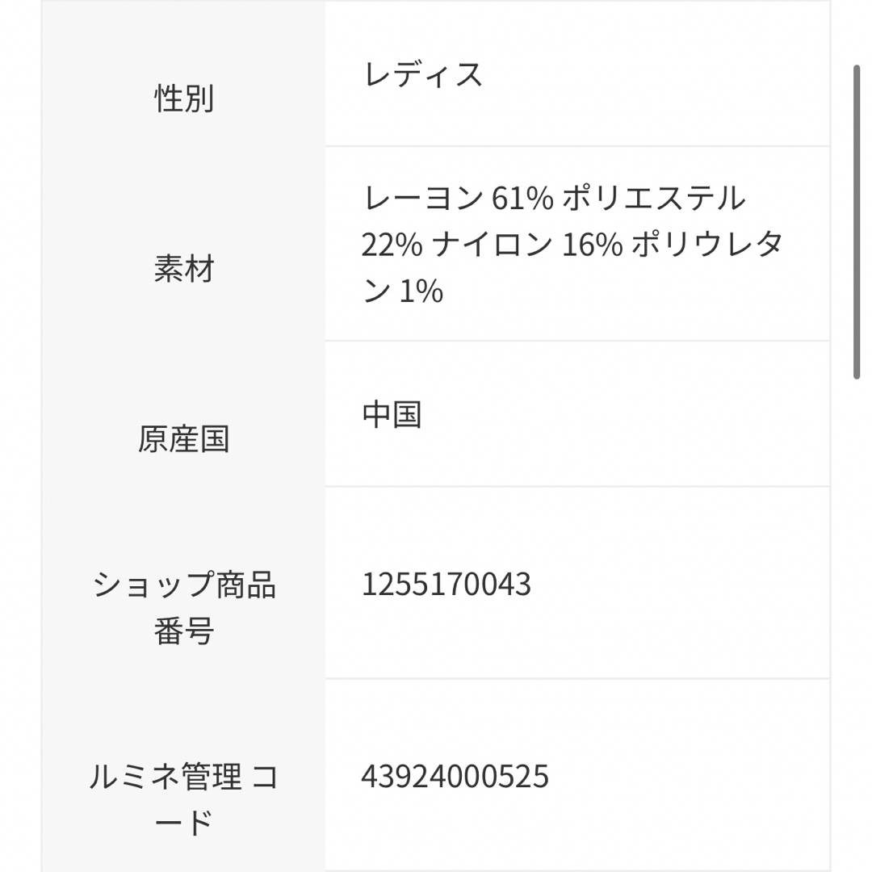Click the ン 1% material line

[x=403, y=291]
